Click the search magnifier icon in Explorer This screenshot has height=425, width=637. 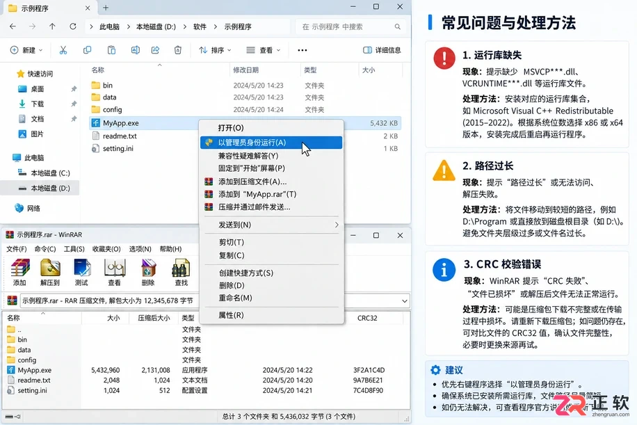click(x=397, y=27)
